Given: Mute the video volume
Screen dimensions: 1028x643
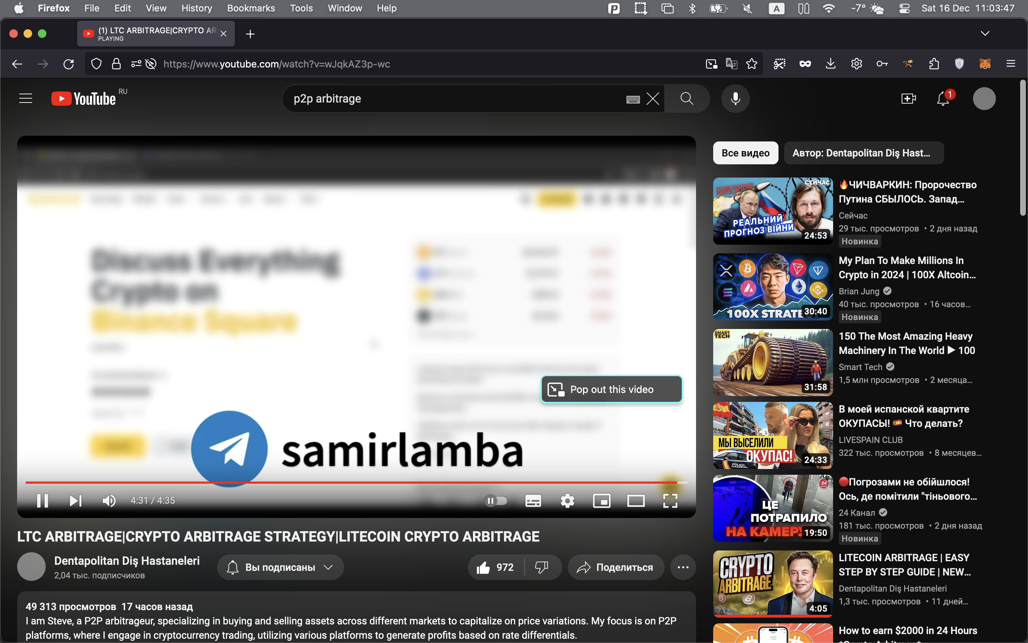Looking at the screenshot, I should click(109, 500).
